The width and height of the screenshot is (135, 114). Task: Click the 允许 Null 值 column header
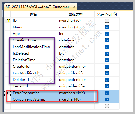point(107,14)
